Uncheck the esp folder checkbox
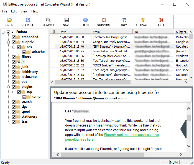Image resolution: width=194 pixels, height=165 pixels. pyautogui.click(x=19, y=92)
